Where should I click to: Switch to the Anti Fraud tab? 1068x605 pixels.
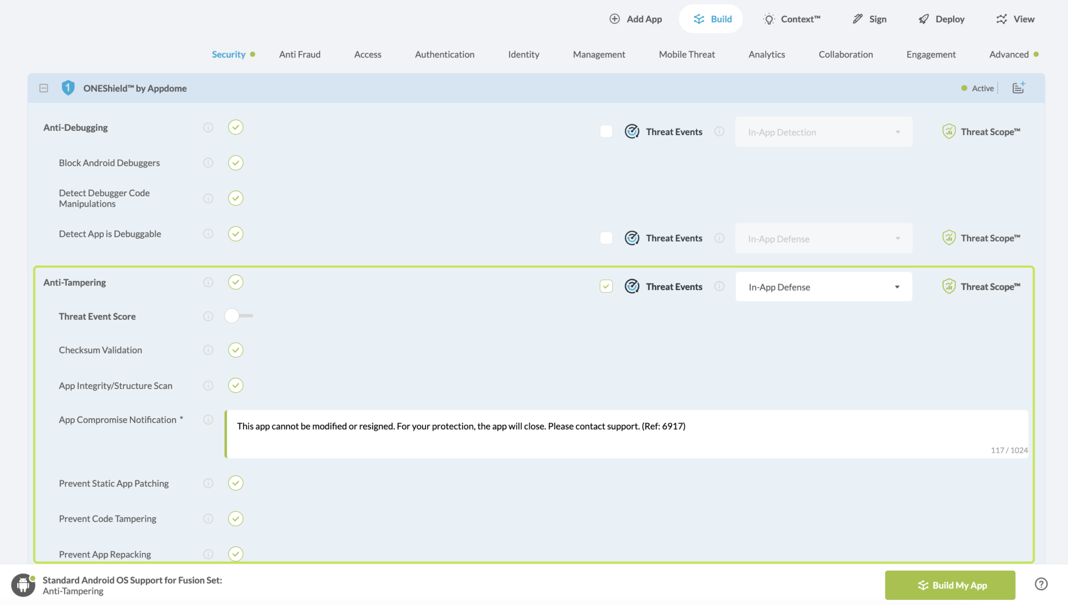pyautogui.click(x=299, y=54)
